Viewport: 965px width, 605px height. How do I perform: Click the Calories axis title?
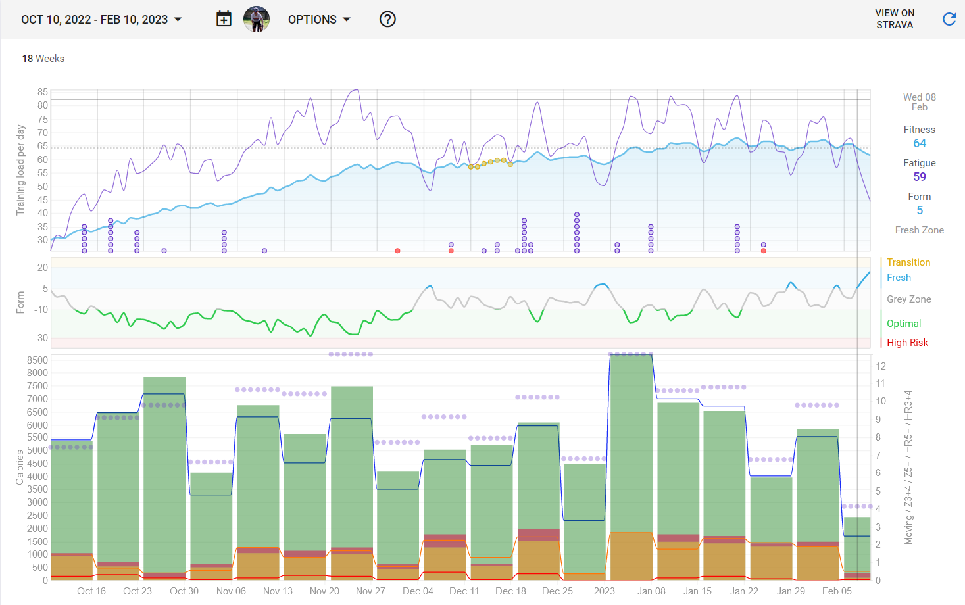(20, 468)
